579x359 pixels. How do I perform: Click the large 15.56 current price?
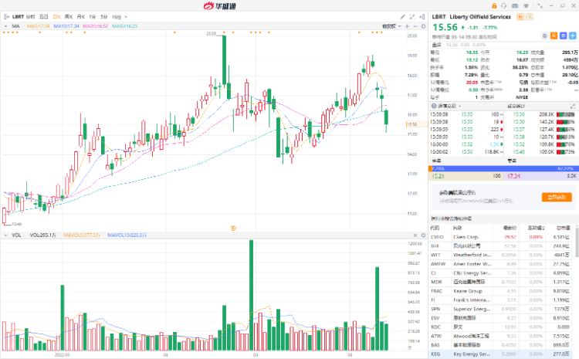click(445, 27)
